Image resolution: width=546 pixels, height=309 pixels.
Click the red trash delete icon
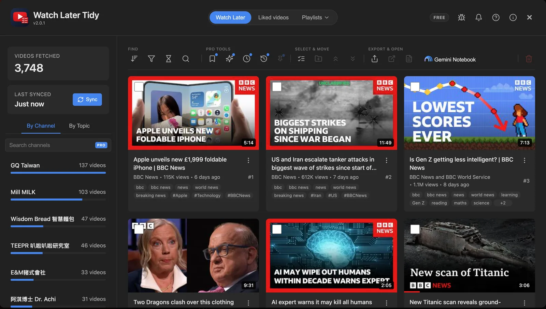click(x=529, y=59)
